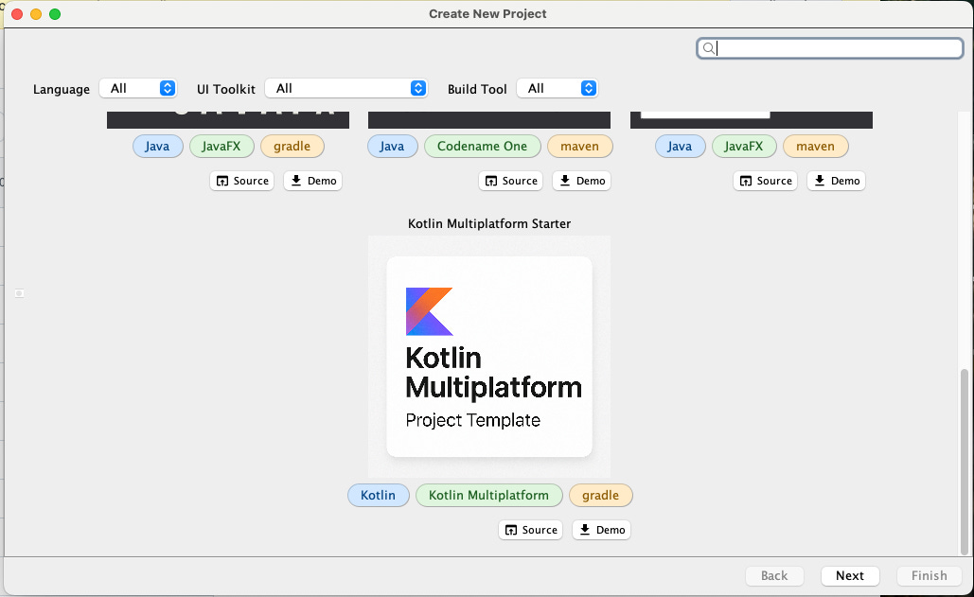Click the Back button
This screenshot has width=974, height=597.
click(774, 576)
